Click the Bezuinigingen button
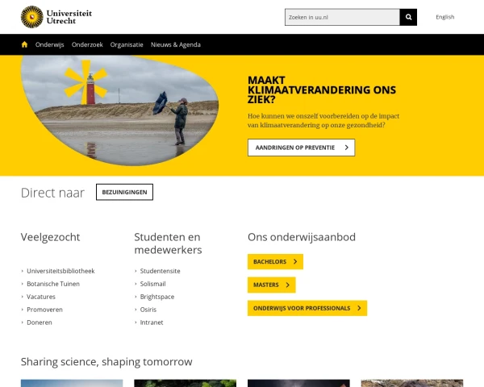484x387 pixels. point(124,192)
